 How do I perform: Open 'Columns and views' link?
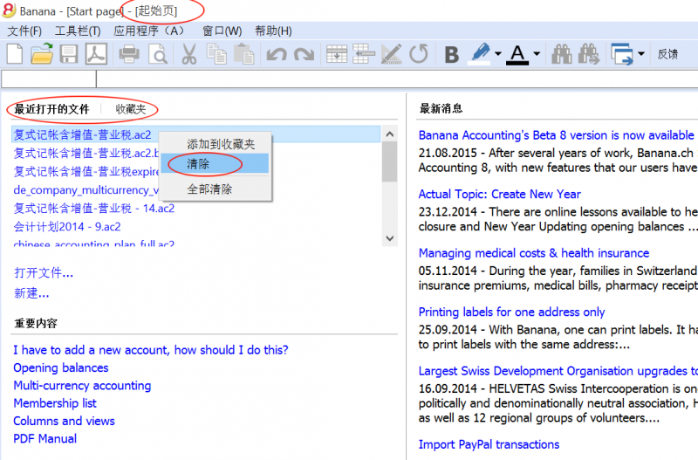pyautogui.click(x=64, y=421)
